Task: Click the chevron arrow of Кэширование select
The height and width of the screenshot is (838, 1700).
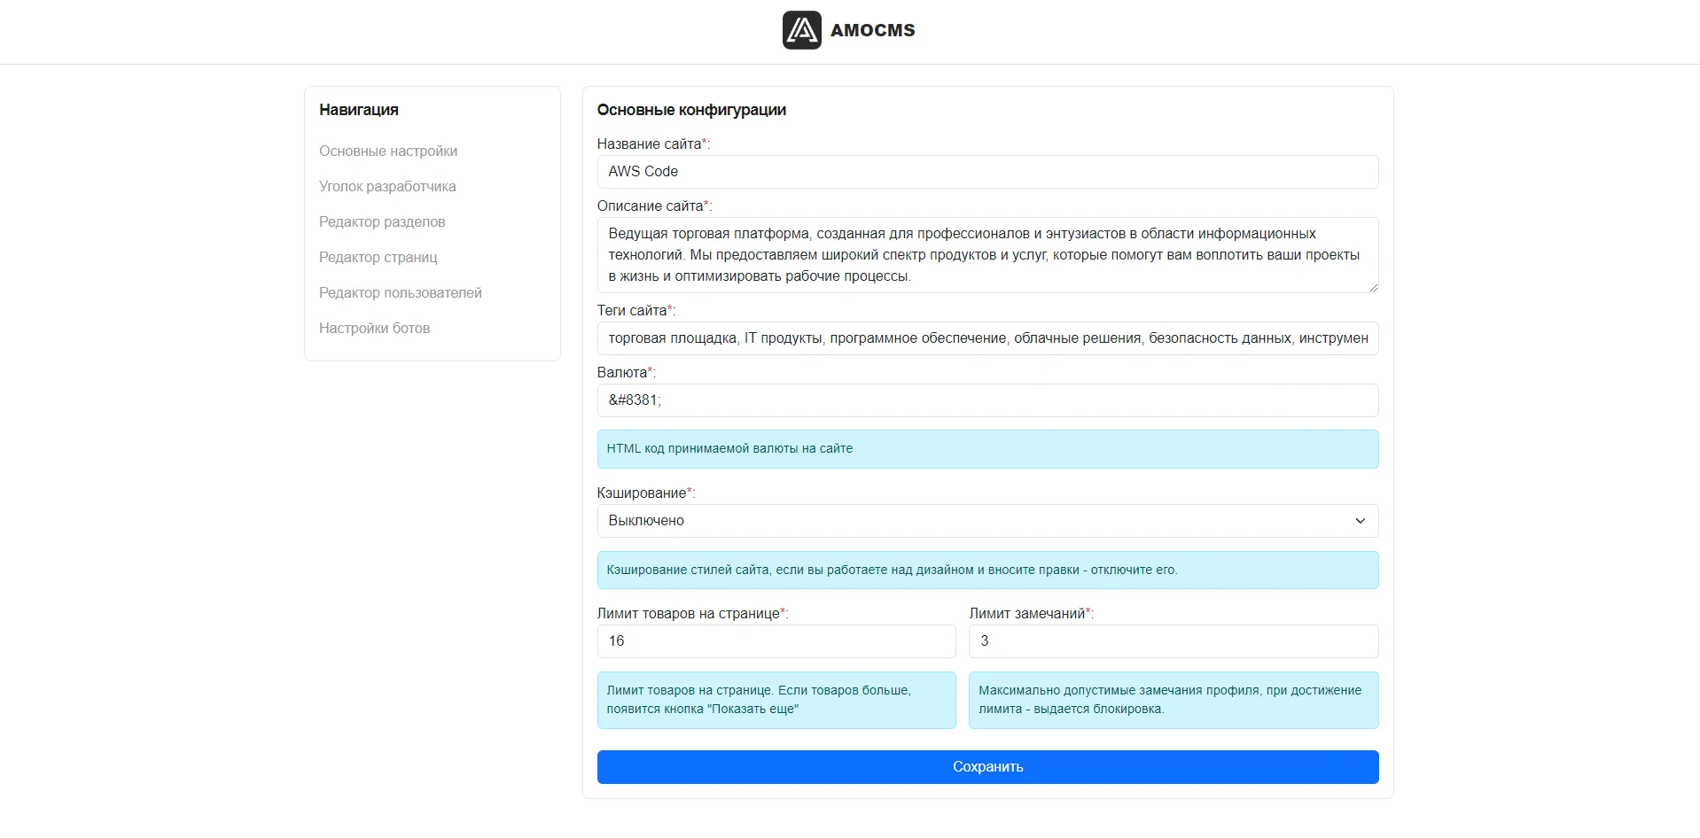Action: [x=1360, y=521]
